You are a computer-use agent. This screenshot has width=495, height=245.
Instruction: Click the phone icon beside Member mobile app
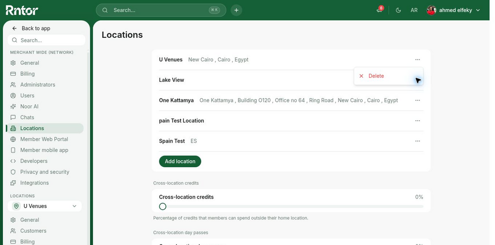point(13,150)
